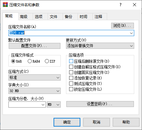Expand the MB volume unit dropdown
The height and width of the screenshot is (130, 142).
[54, 104]
